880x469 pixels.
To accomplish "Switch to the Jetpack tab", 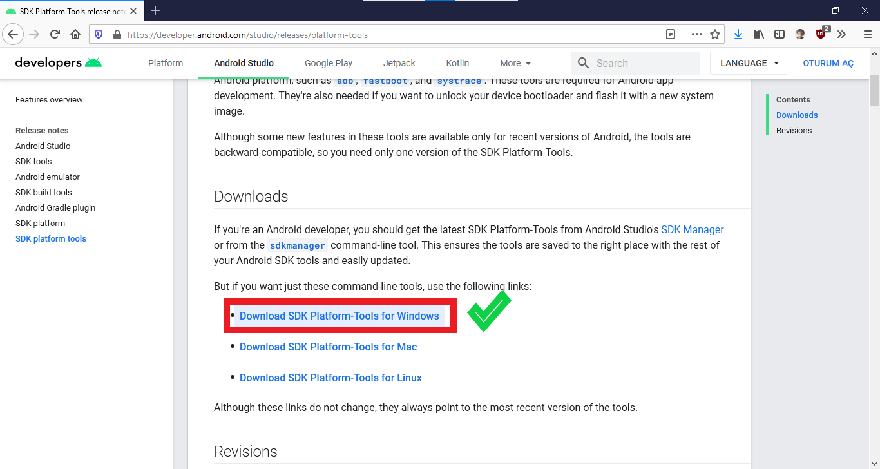I will (x=399, y=63).
